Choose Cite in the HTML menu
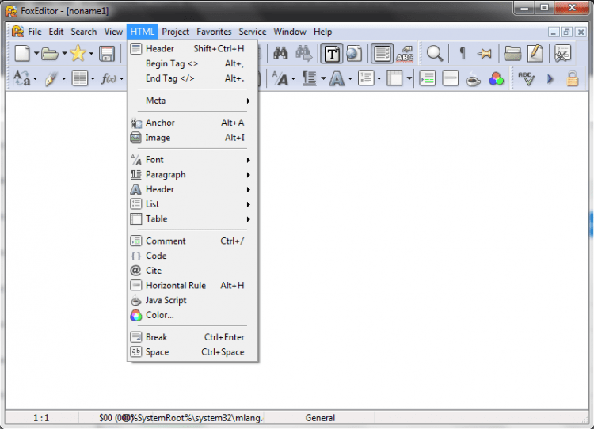 pyautogui.click(x=192, y=271)
